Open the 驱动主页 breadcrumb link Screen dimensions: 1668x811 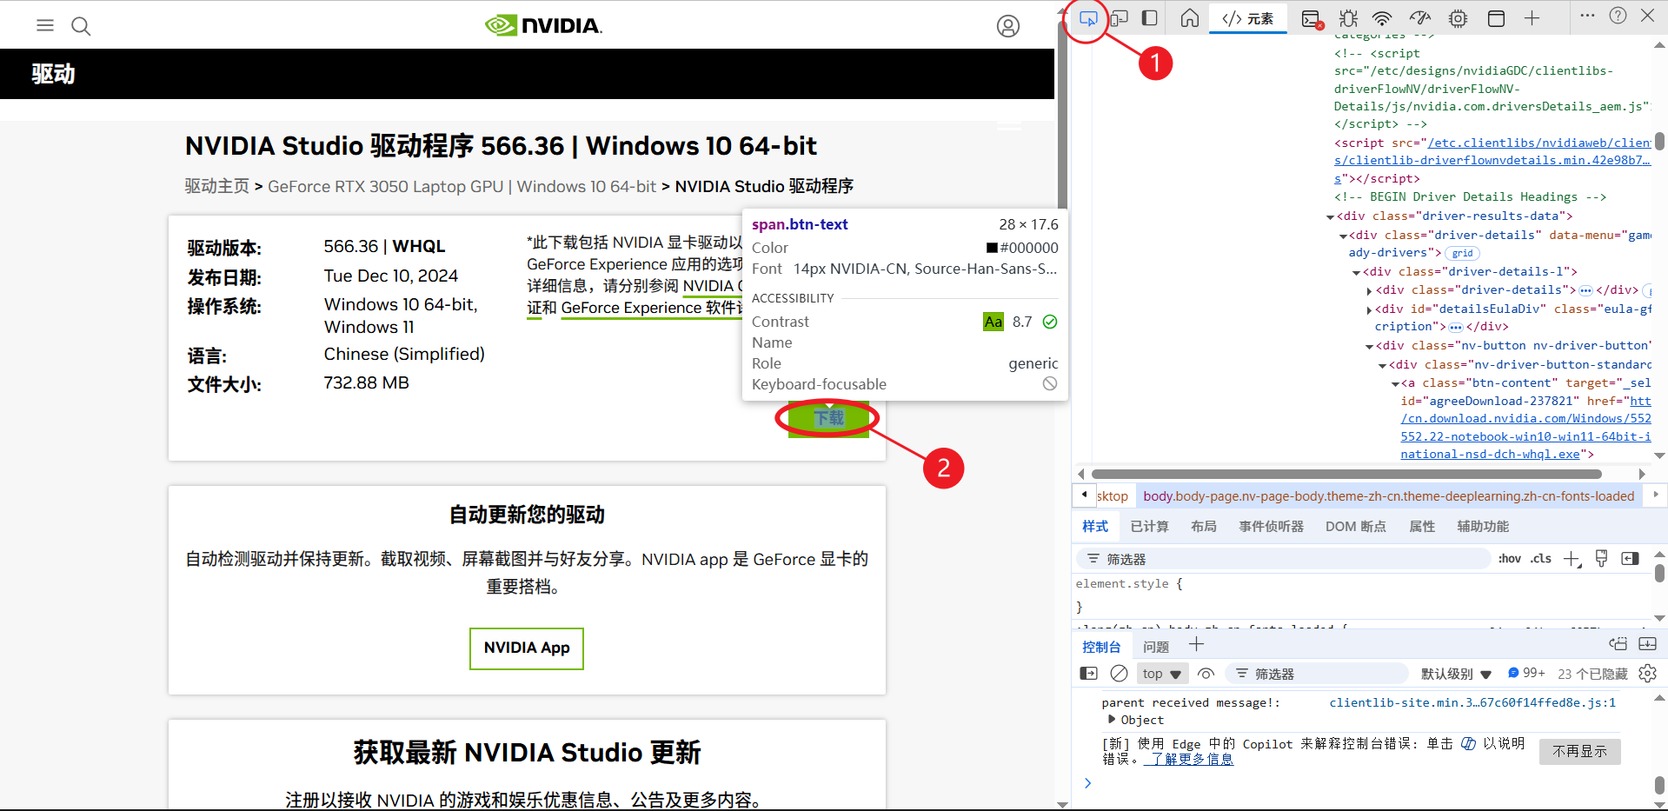(216, 186)
